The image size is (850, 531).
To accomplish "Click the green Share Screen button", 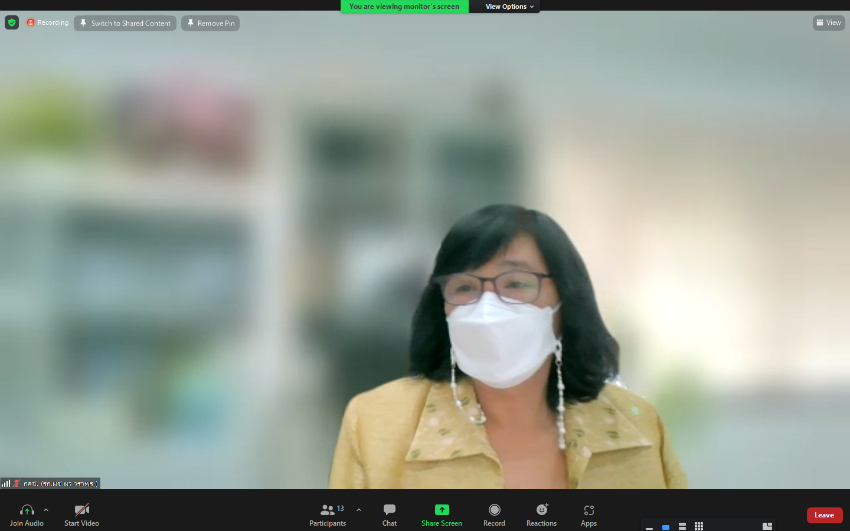I will point(442,515).
